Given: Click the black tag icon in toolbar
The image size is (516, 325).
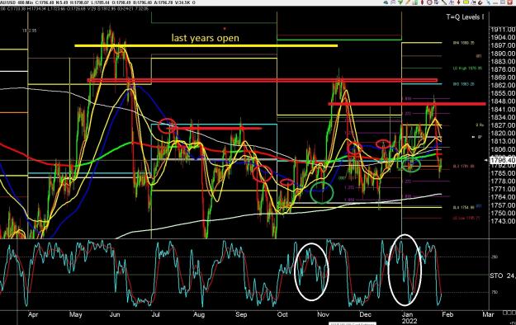Looking at the screenshot, I should [x=480, y=2].
